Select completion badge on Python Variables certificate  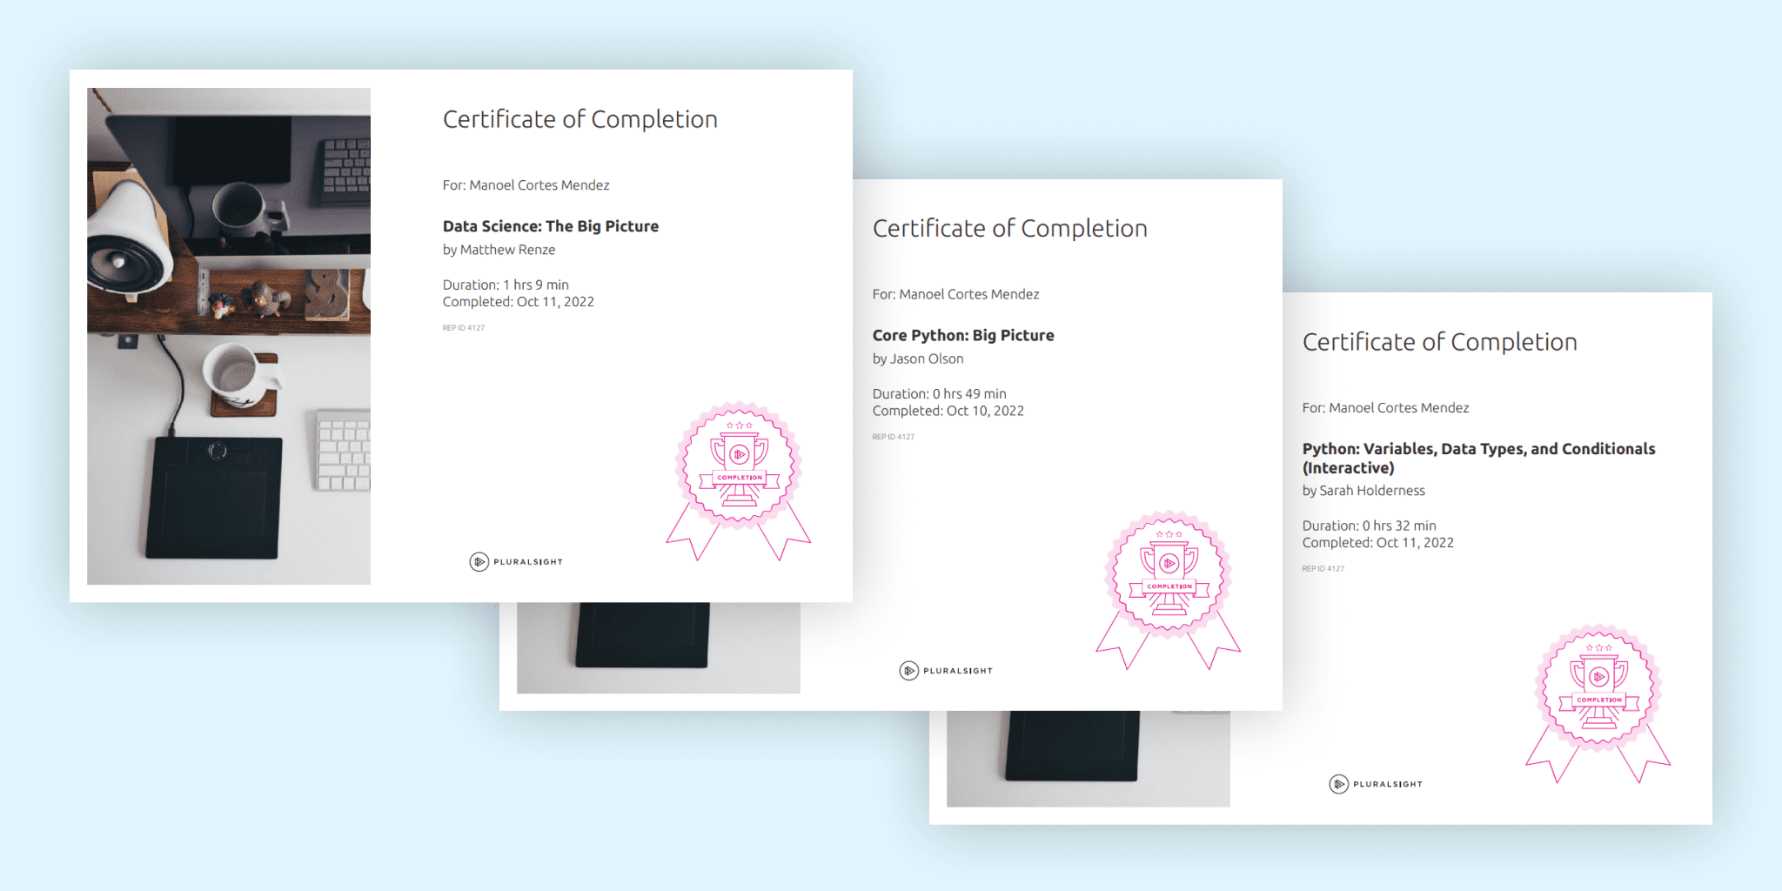coord(1598,699)
